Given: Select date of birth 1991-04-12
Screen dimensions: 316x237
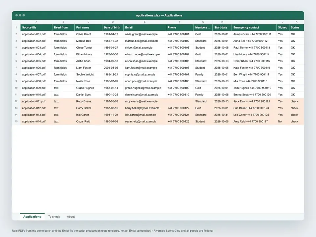Looking at the screenshot, I should click(113, 34).
